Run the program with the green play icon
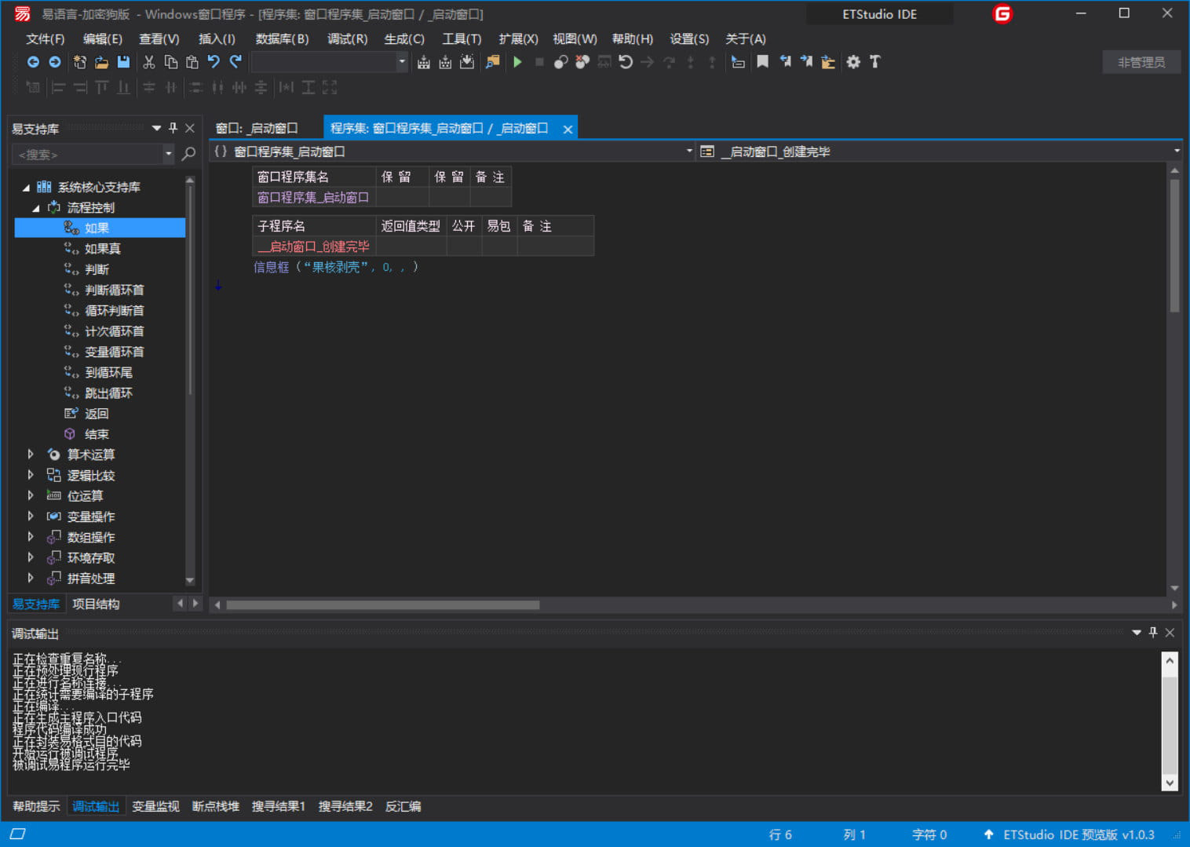1190x847 pixels. point(517,62)
